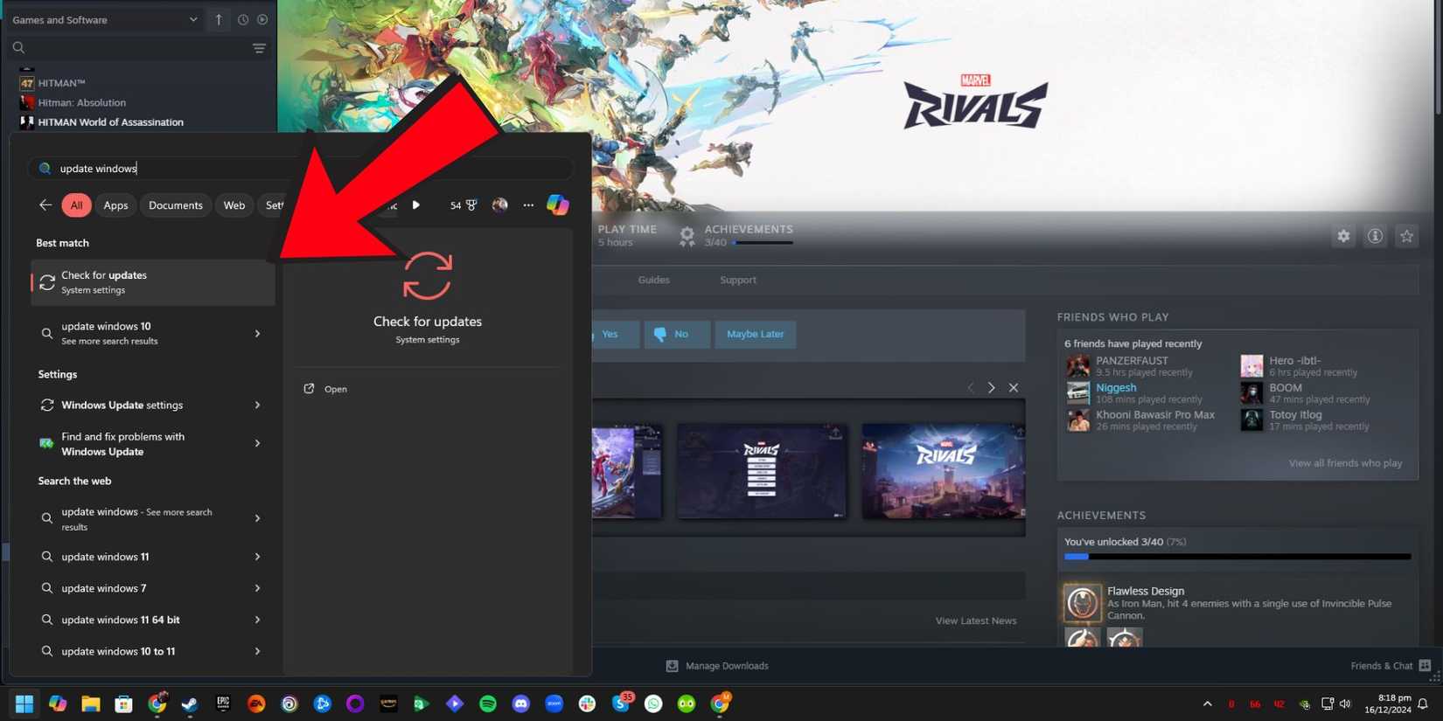This screenshot has width=1443, height=721.
Task: Expand update windows 11 64 bit result
Action: tap(257, 620)
